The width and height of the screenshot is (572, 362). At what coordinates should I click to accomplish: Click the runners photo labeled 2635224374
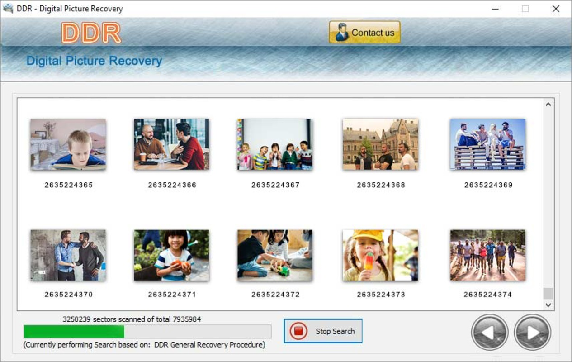489,255
